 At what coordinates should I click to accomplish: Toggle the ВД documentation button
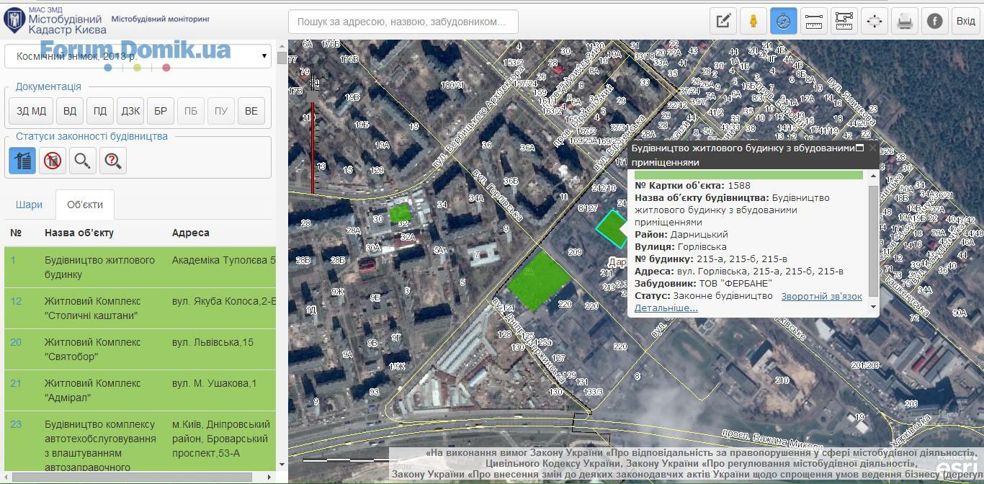pyautogui.click(x=70, y=111)
